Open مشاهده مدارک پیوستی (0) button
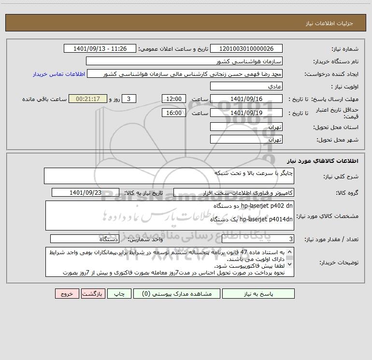372x360 pixels. click(x=177, y=293)
